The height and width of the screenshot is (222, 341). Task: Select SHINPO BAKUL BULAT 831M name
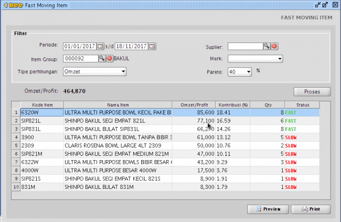click(x=118, y=187)
